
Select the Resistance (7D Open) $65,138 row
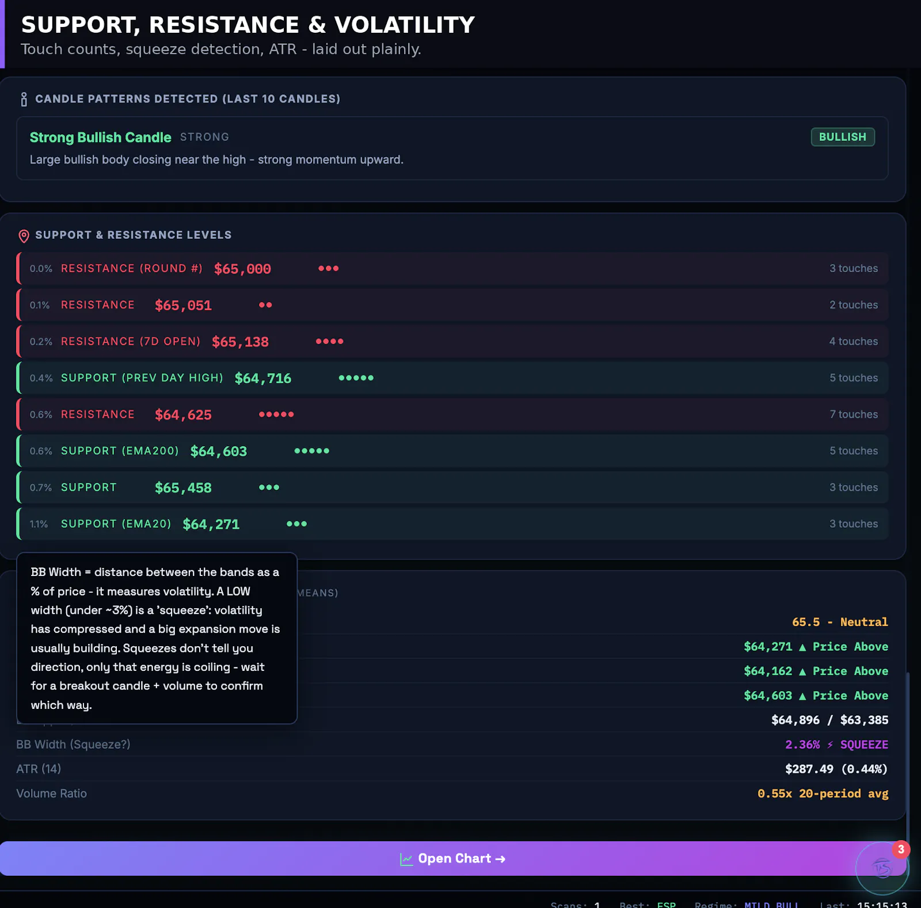[x=452, y=341]
